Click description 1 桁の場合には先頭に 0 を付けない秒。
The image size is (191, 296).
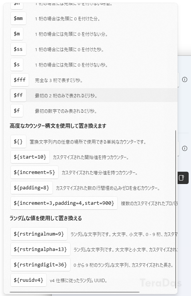[x=71, y=65]
